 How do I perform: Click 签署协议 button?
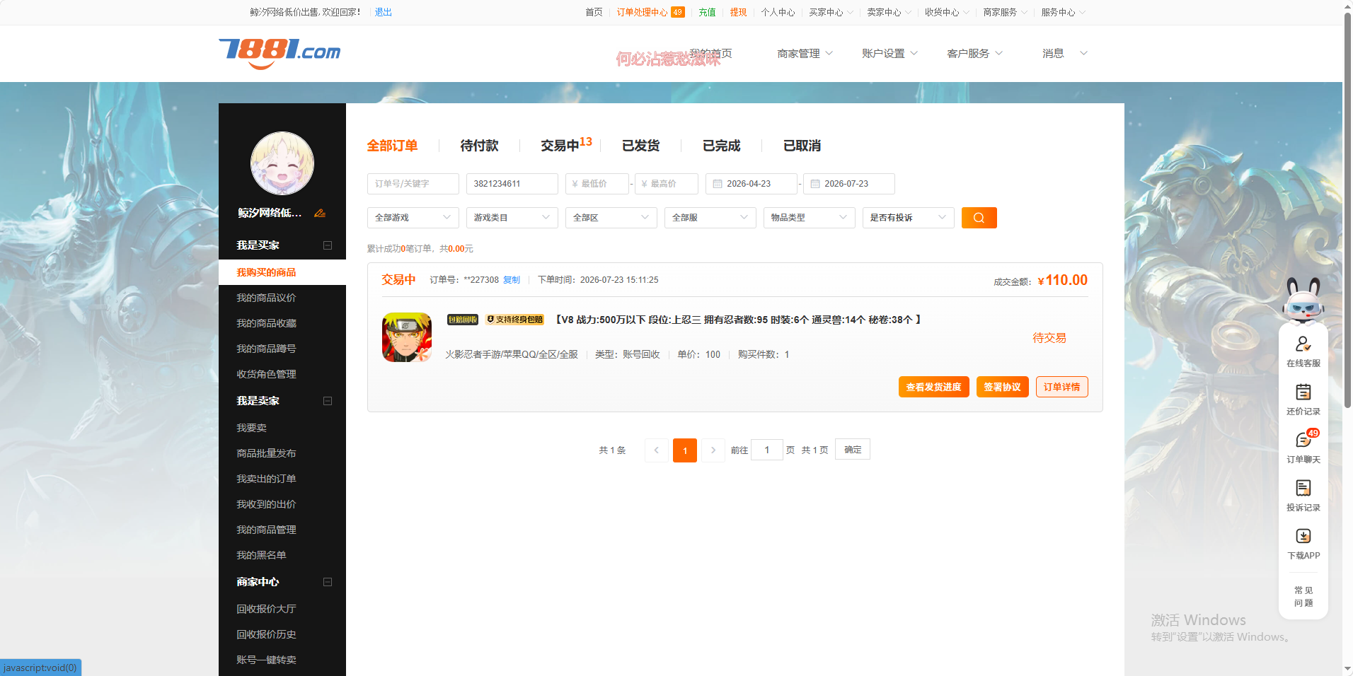1003,387
